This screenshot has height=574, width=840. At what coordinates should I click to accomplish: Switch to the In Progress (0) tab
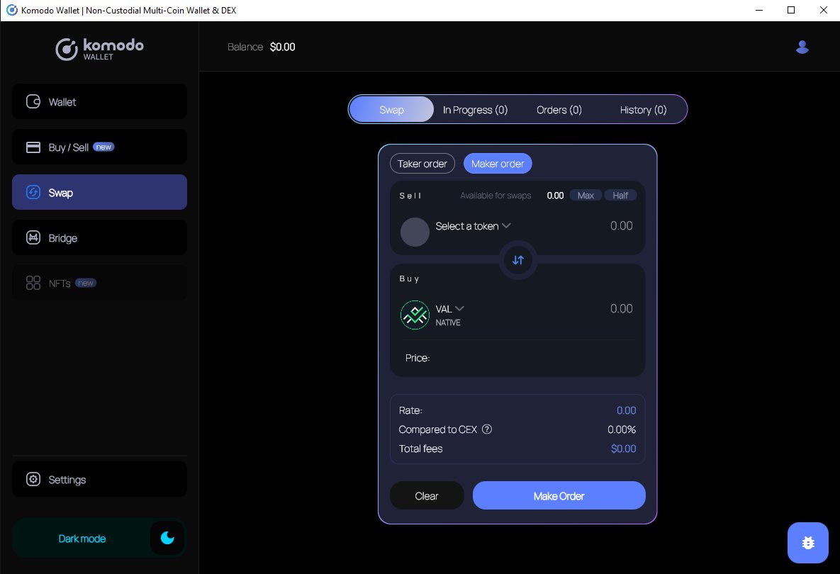pyautogui.click(x=475, y=110)
